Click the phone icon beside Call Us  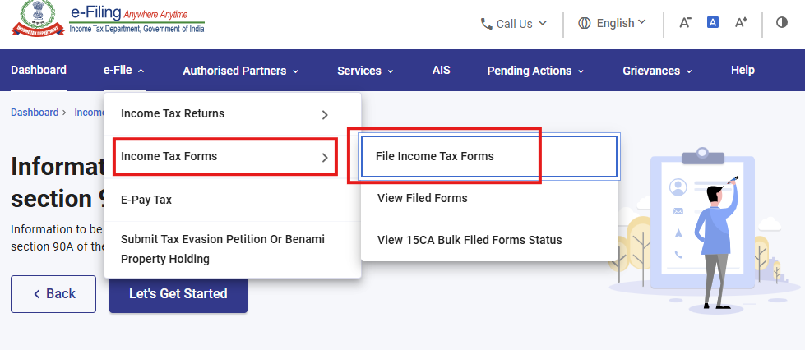tap(486, 24)
